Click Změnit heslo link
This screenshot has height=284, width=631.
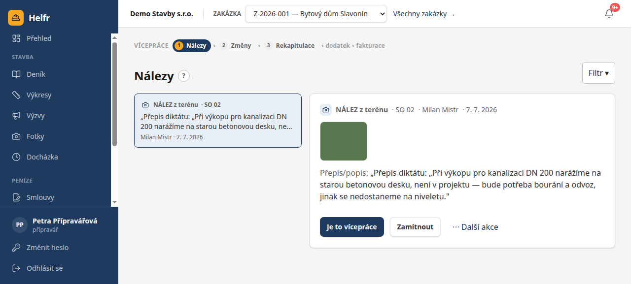(47, 248)
